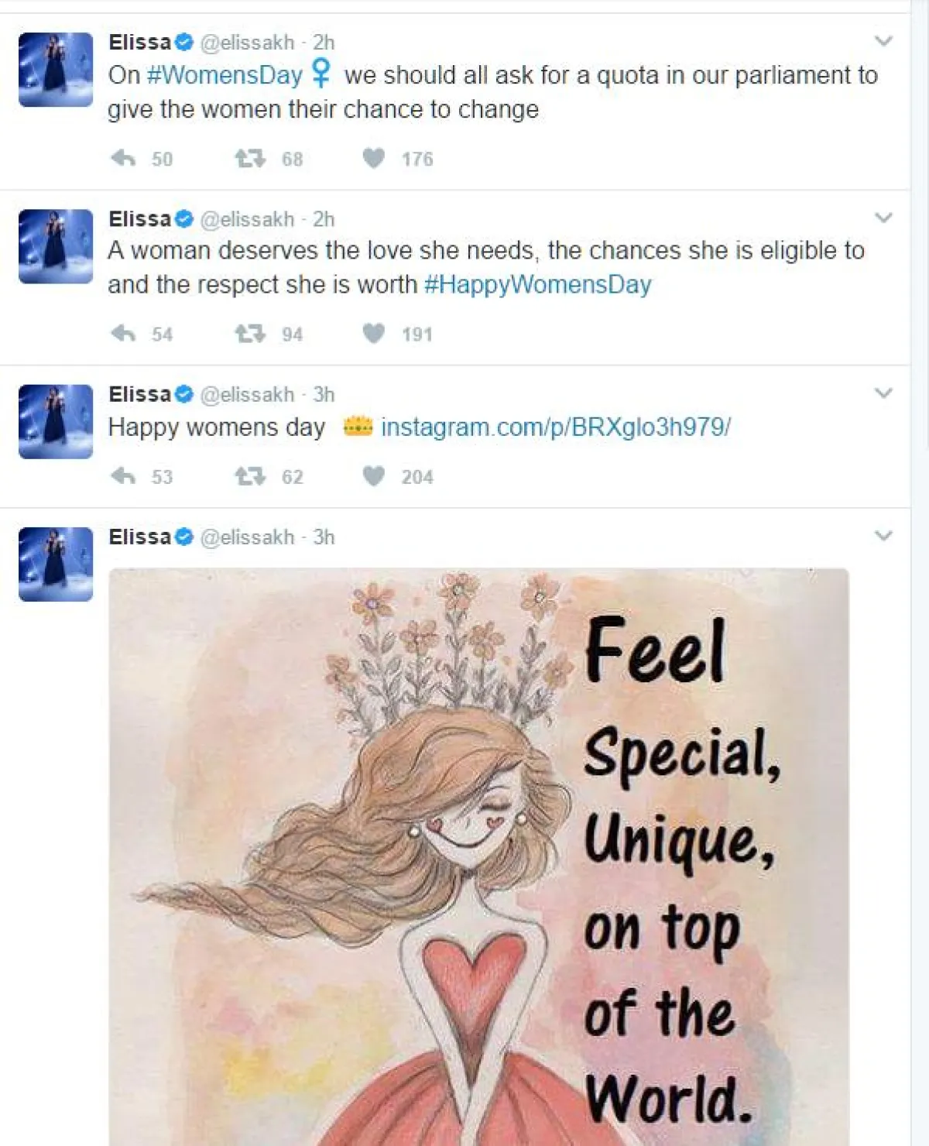Like the tweet with 191 likes
The image size is (929, 1146).
point(374,334)
